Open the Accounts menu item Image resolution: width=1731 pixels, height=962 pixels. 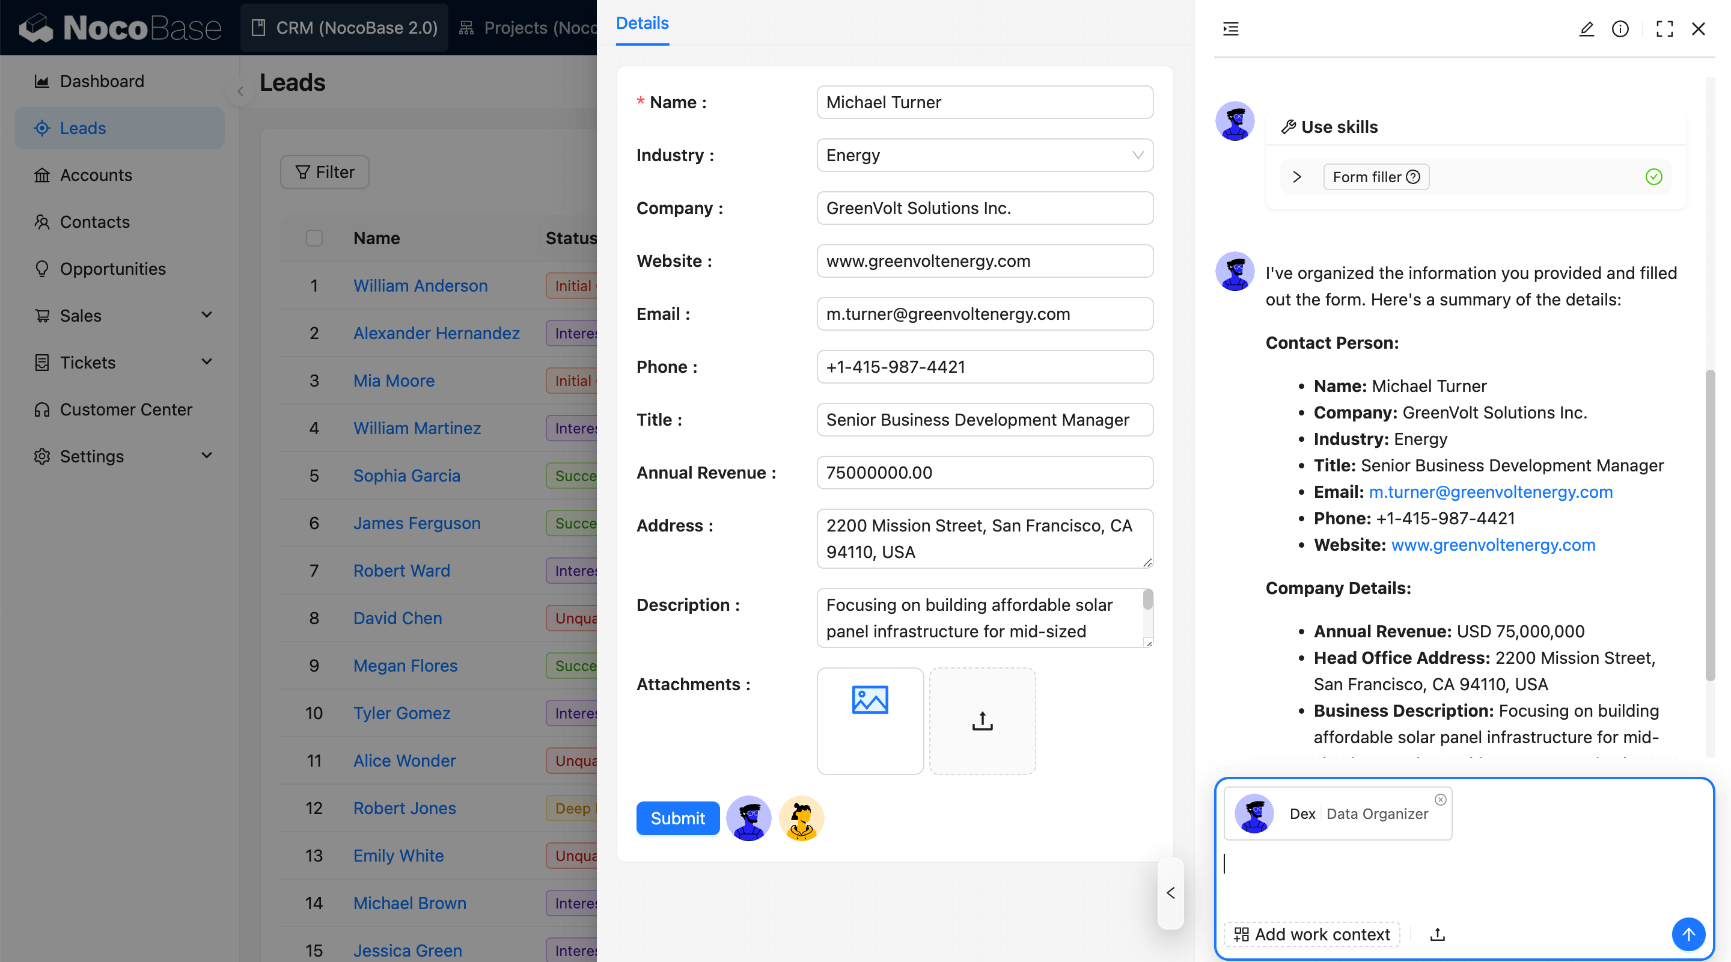click(96, 175)
